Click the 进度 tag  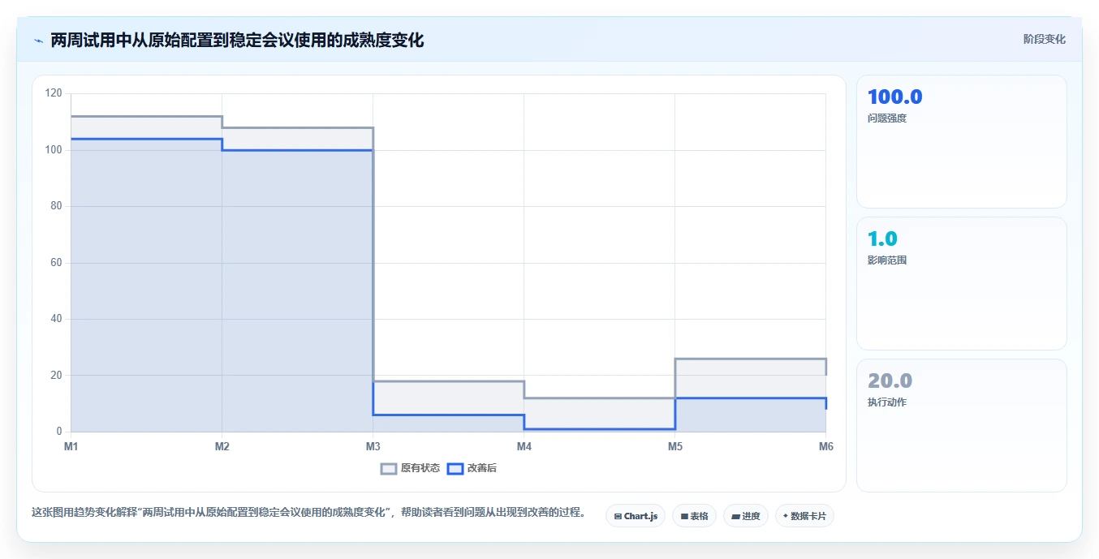(746, 516)
